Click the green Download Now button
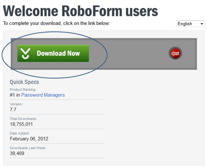 click(x=53, y=53)
